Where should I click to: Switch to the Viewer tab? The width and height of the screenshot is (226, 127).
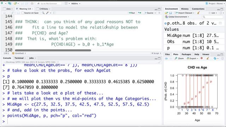point(206,54)
